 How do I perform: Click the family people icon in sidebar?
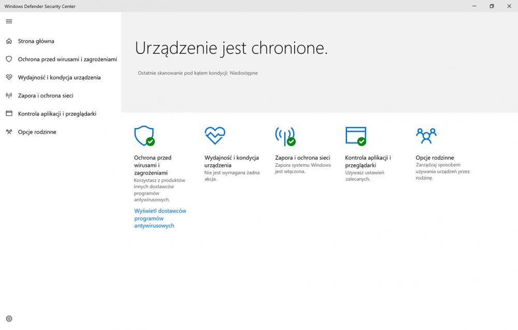tap(9, 132)
